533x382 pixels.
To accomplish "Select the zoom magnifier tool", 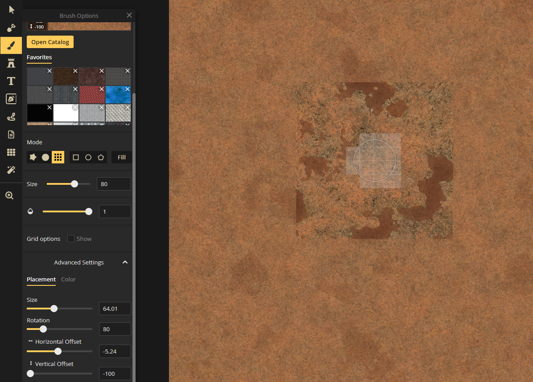I will [11, 195].
